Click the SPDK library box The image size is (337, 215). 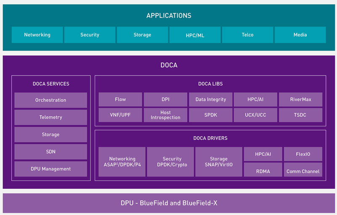click(211, 115)
